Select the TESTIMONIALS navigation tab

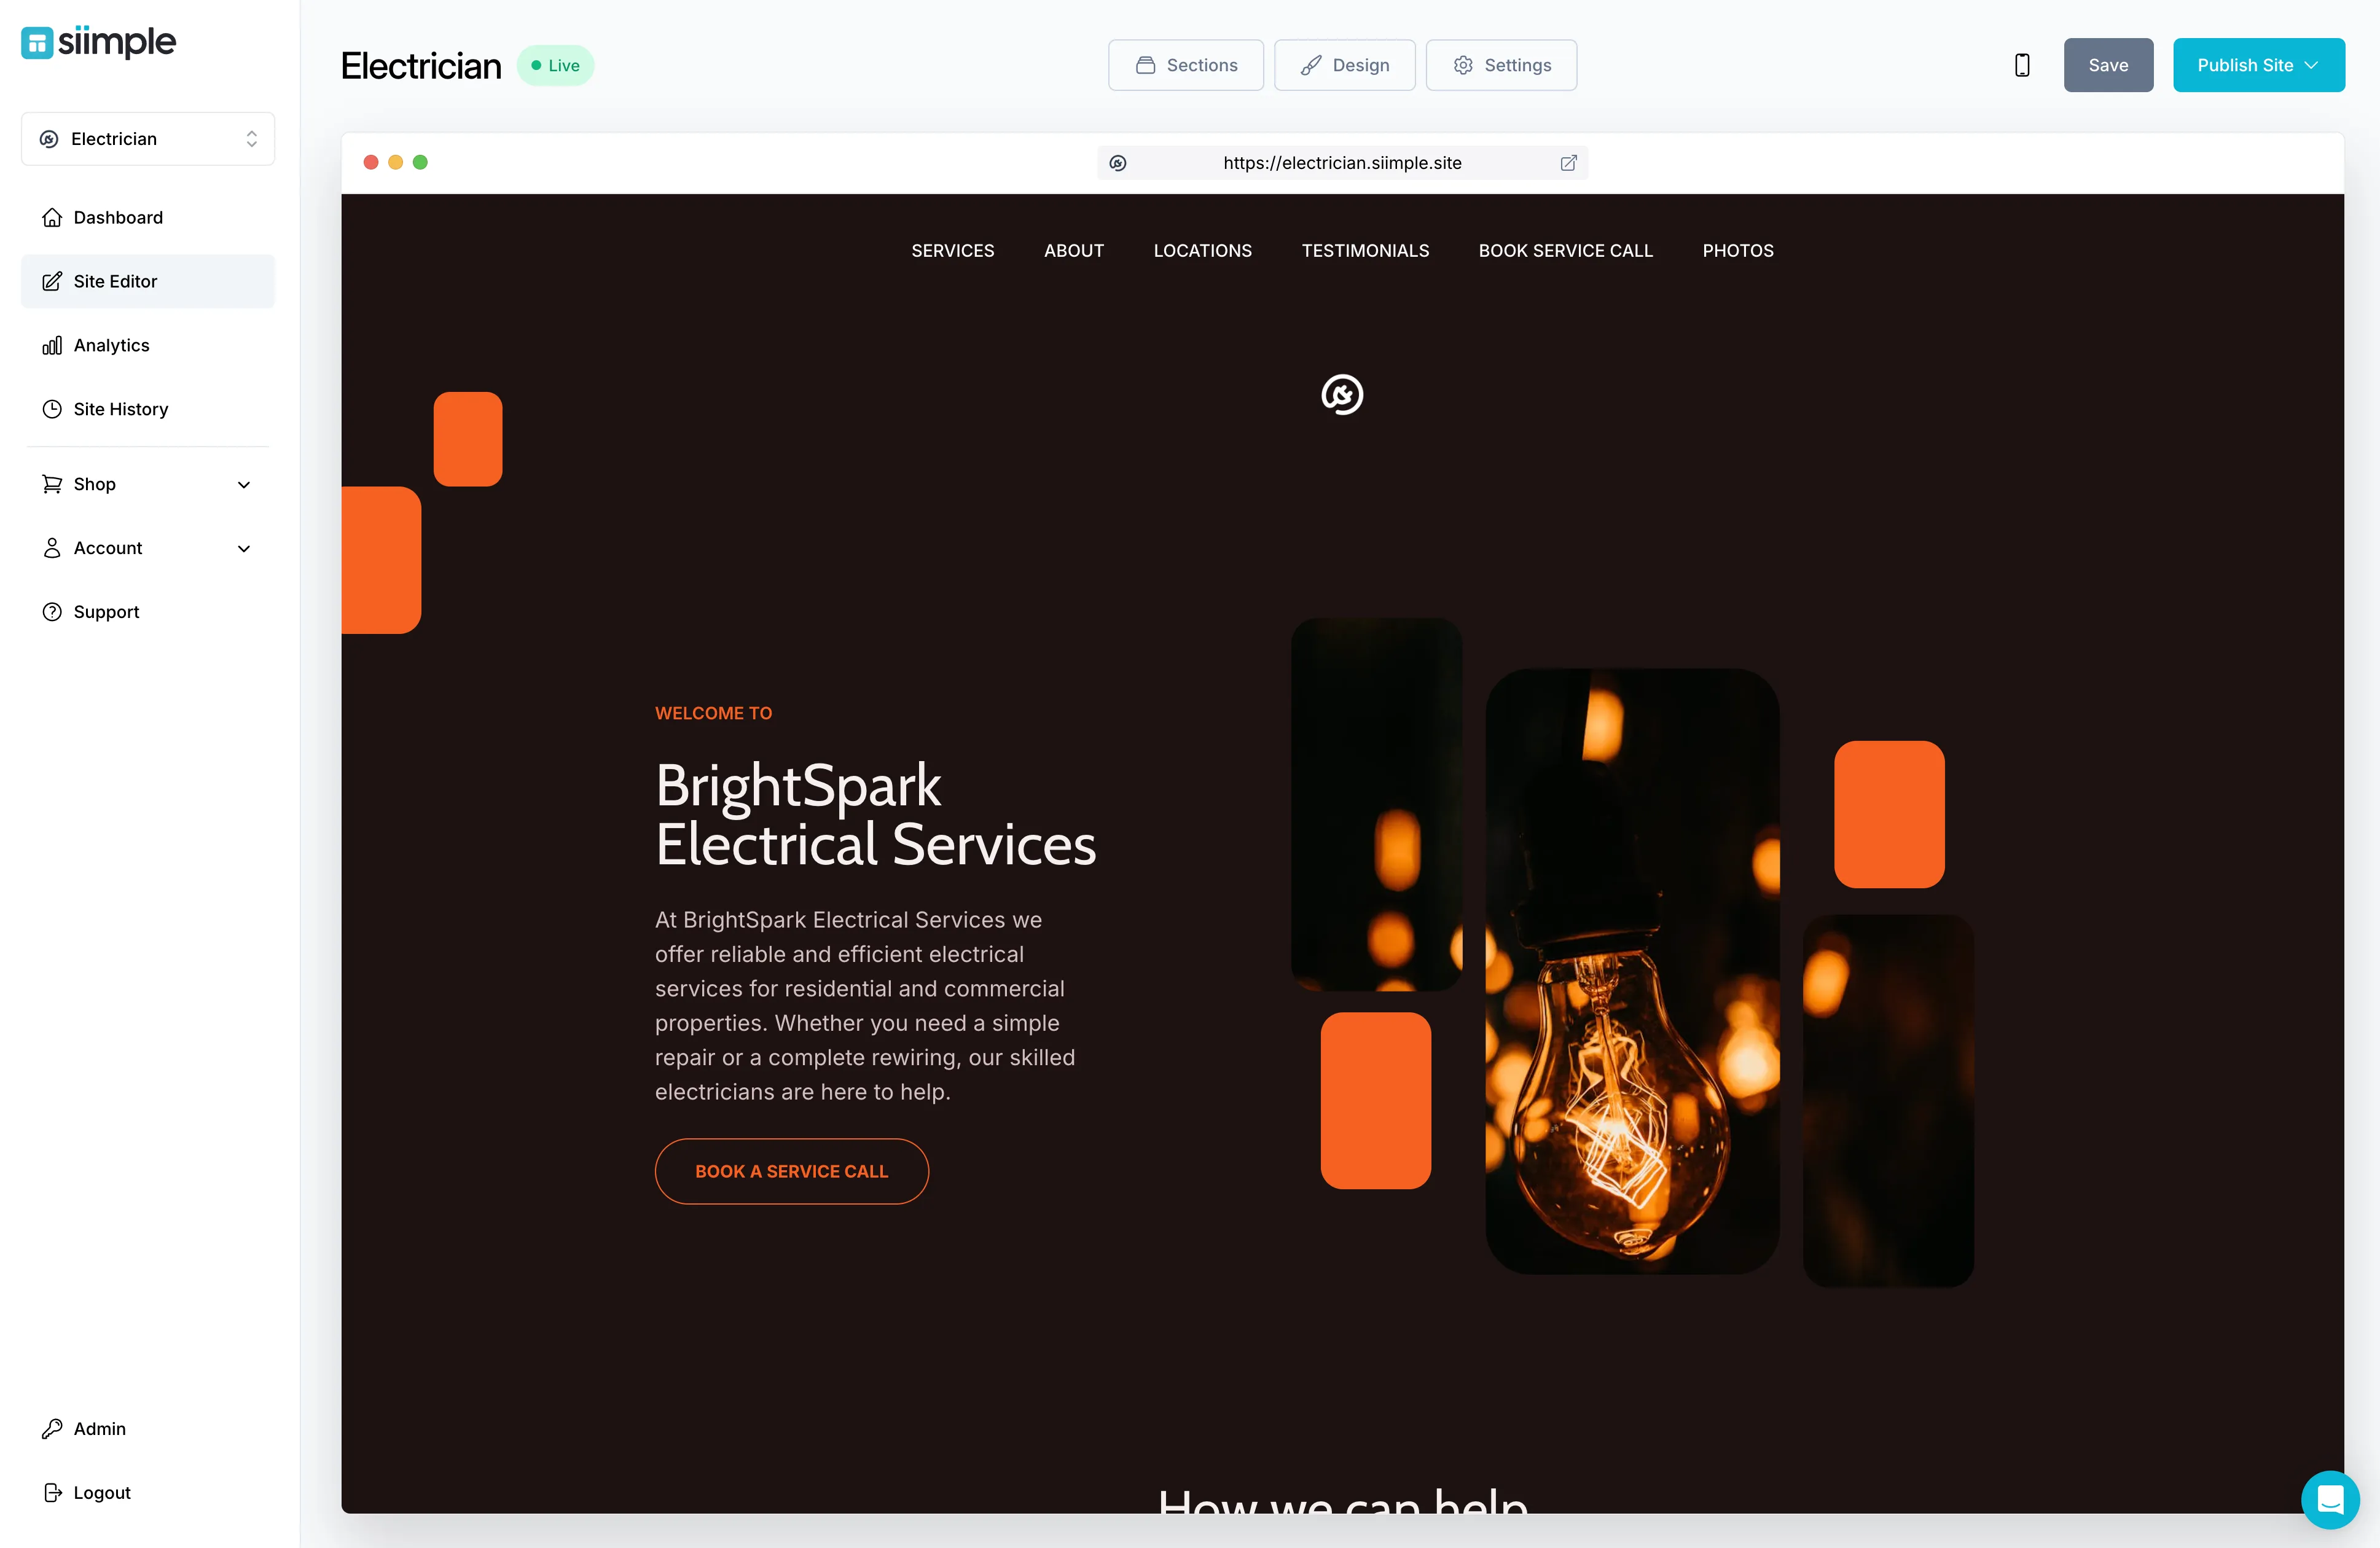click(x=1365, y=250)
